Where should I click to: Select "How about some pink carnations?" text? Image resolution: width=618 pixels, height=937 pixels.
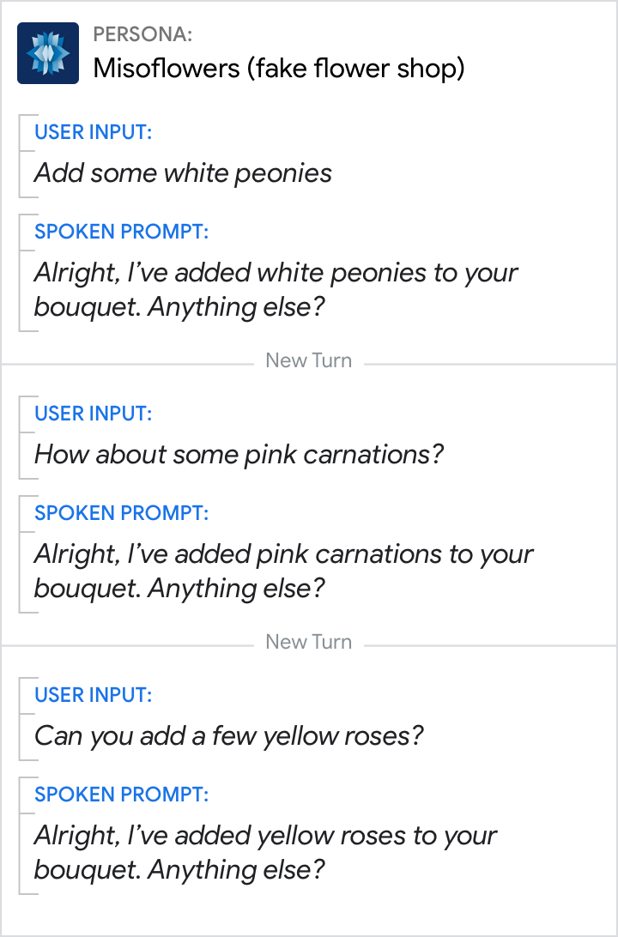(239, 455)
